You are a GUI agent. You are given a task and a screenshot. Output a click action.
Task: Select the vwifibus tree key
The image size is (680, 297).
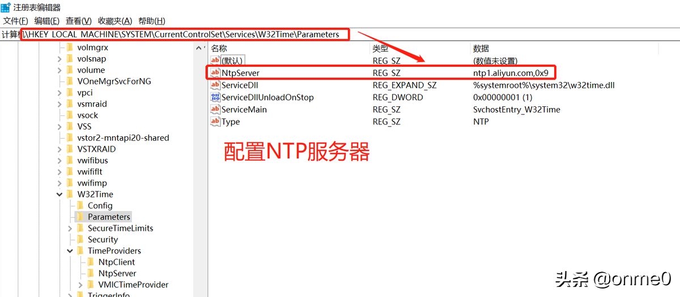click(92, 161)
